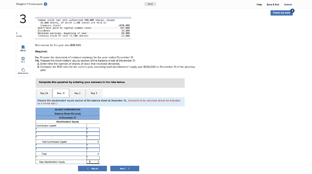Viewport: 312px width, 174px height.
Task: Go to the Req 3 tab
Action: (x=94, y=93)
